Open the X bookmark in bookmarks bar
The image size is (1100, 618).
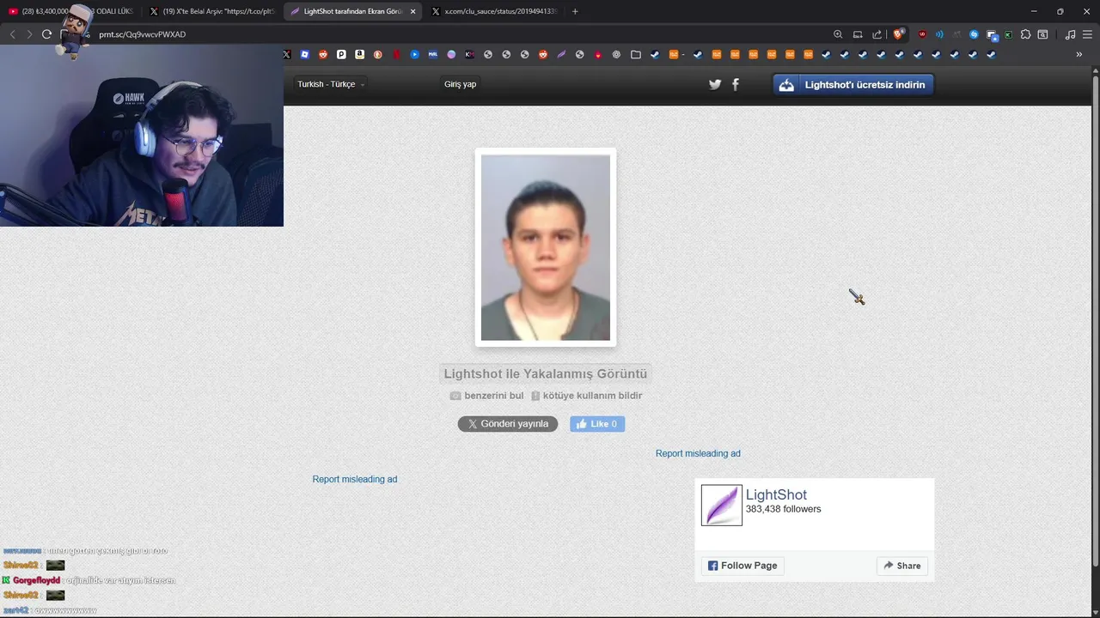coord(287,54)
